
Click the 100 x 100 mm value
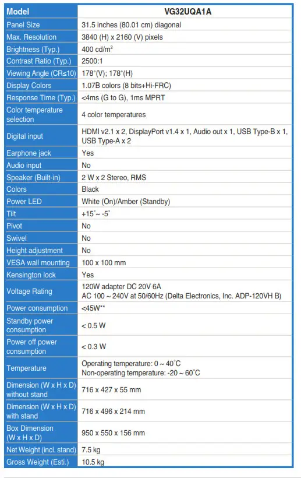pos(104,263)
